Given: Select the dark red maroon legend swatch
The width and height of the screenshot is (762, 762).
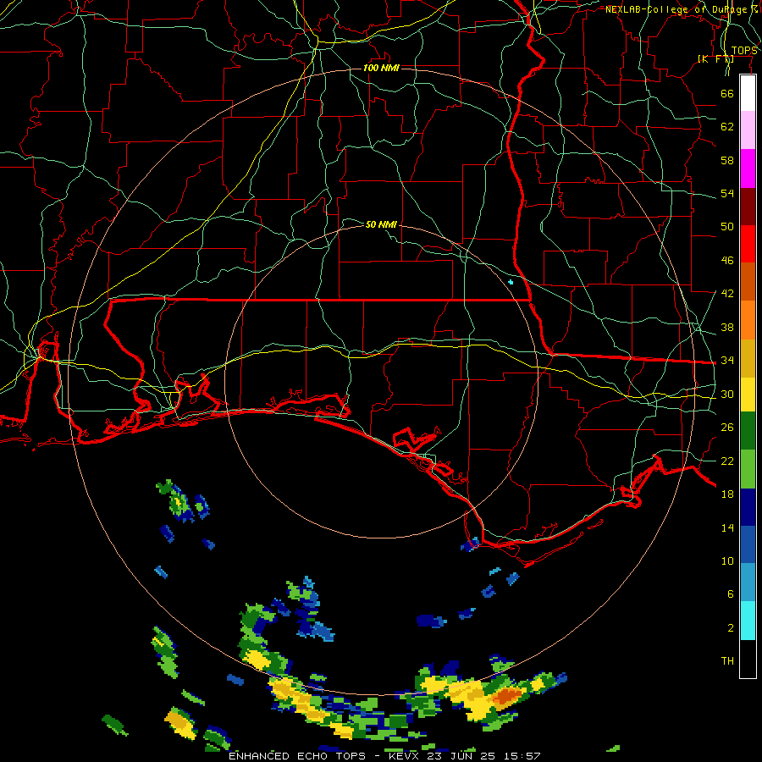Looking at the screenshot, I should (x=748, y=207).
